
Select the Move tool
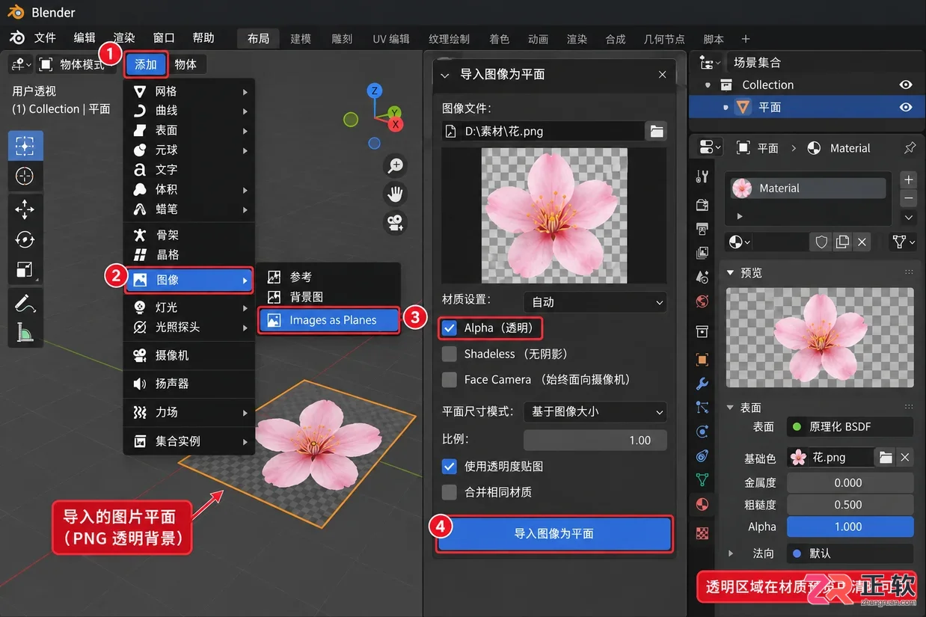(x=25, y=209)
